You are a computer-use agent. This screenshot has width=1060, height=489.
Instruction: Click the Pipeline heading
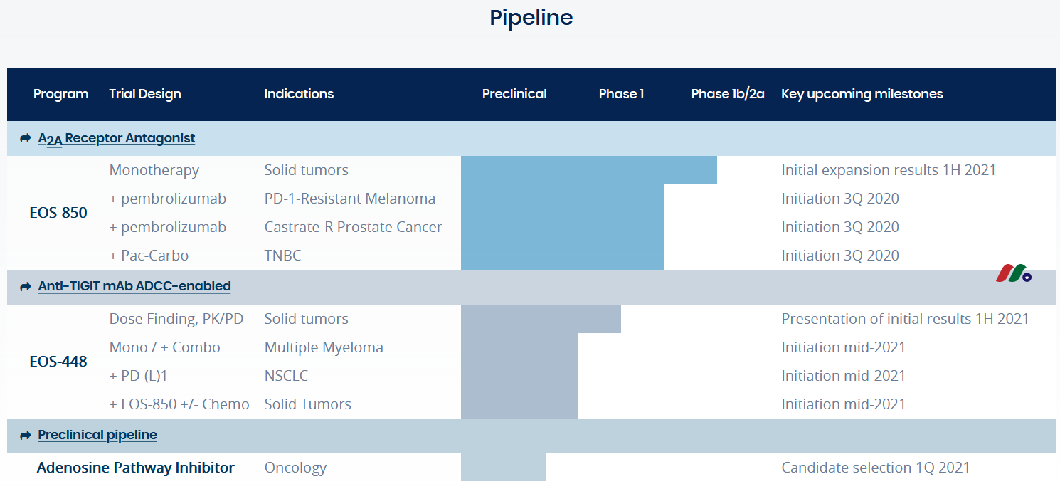pos(531,17)
